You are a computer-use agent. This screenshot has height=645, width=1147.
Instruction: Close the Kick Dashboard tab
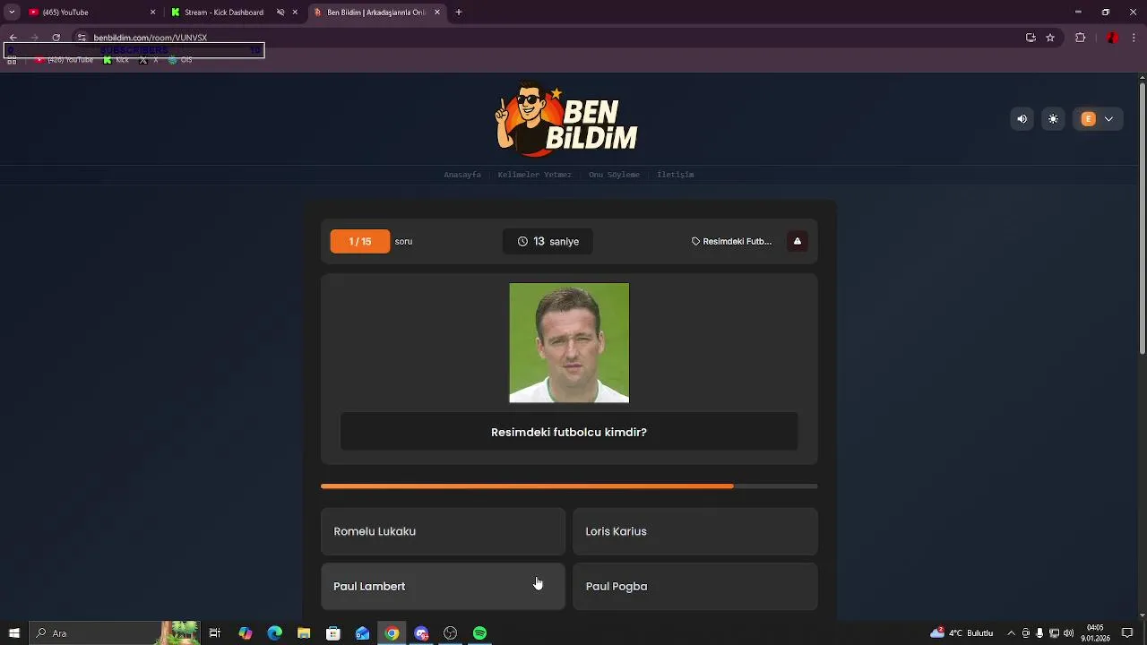tap(295, 13)
